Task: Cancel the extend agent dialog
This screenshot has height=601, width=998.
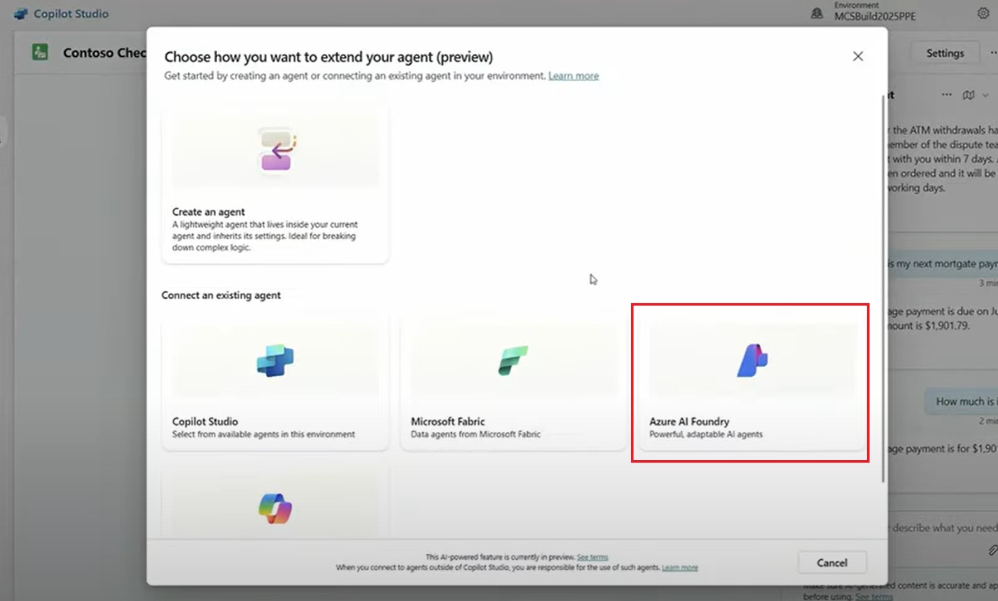Action: (x=832, y=563)
